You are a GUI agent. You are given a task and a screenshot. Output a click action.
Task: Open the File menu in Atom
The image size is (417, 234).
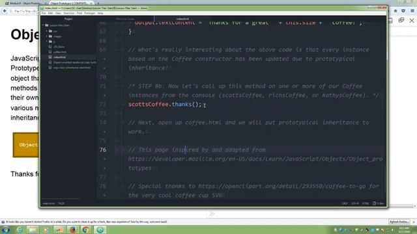(x=44, y=13)
